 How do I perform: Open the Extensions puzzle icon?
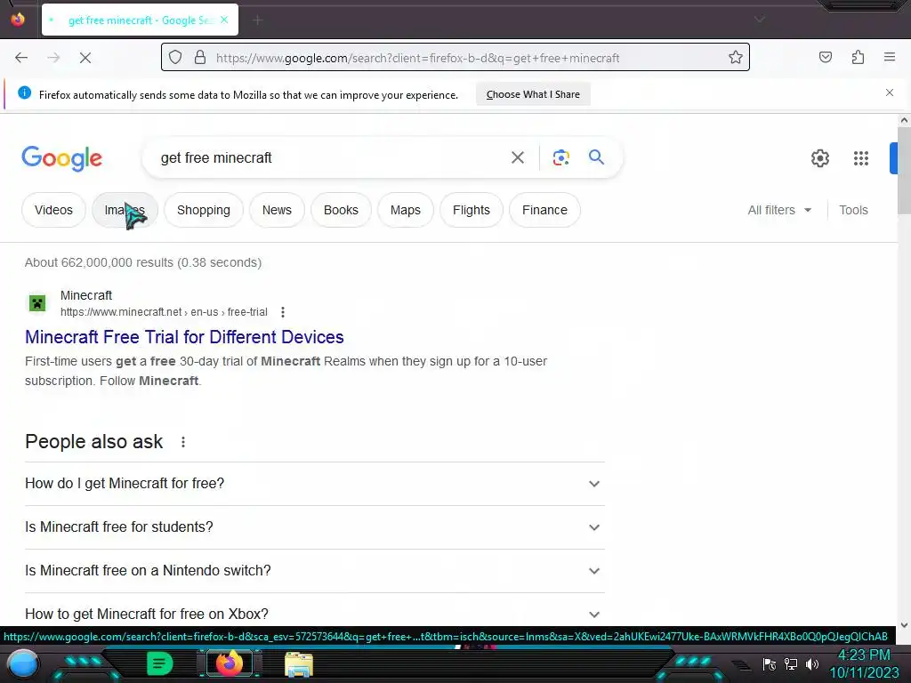click(x=858, y=57)
